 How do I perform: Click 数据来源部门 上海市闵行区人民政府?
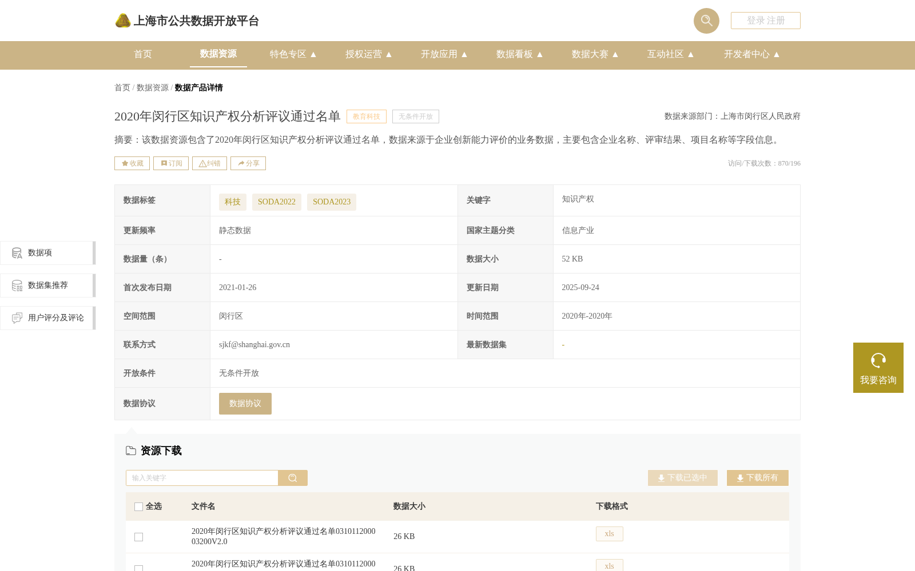733,116
